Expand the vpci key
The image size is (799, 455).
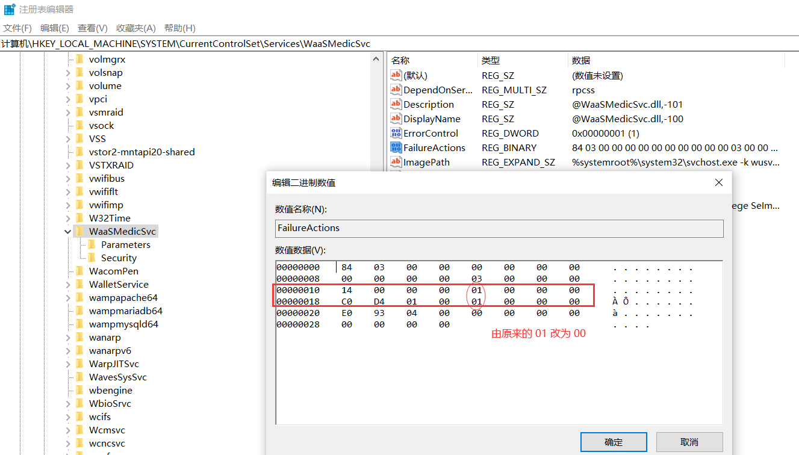coord(68,99)
